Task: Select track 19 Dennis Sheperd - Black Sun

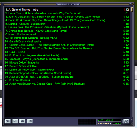Action: coord(67,73)
